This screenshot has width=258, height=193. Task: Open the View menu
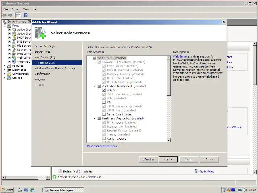26,9
